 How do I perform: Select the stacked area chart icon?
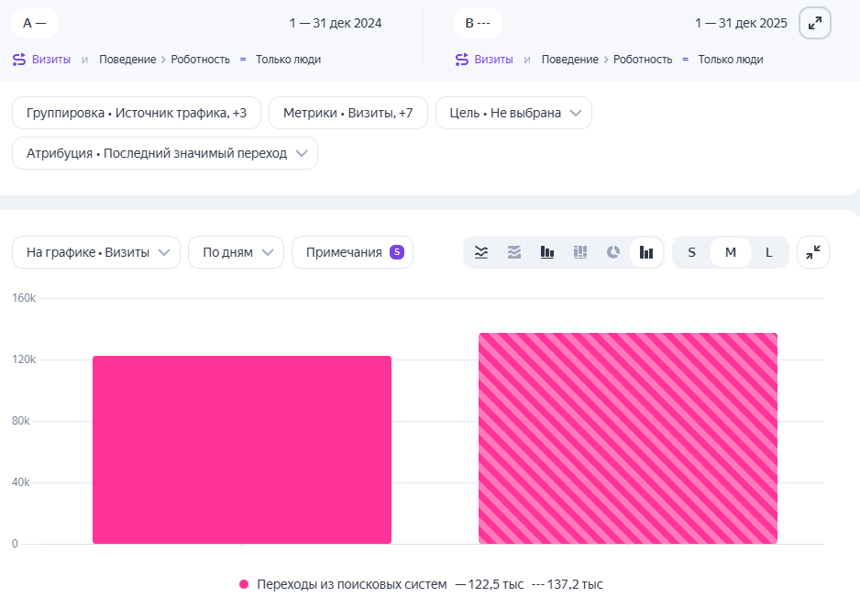point(514,252)
